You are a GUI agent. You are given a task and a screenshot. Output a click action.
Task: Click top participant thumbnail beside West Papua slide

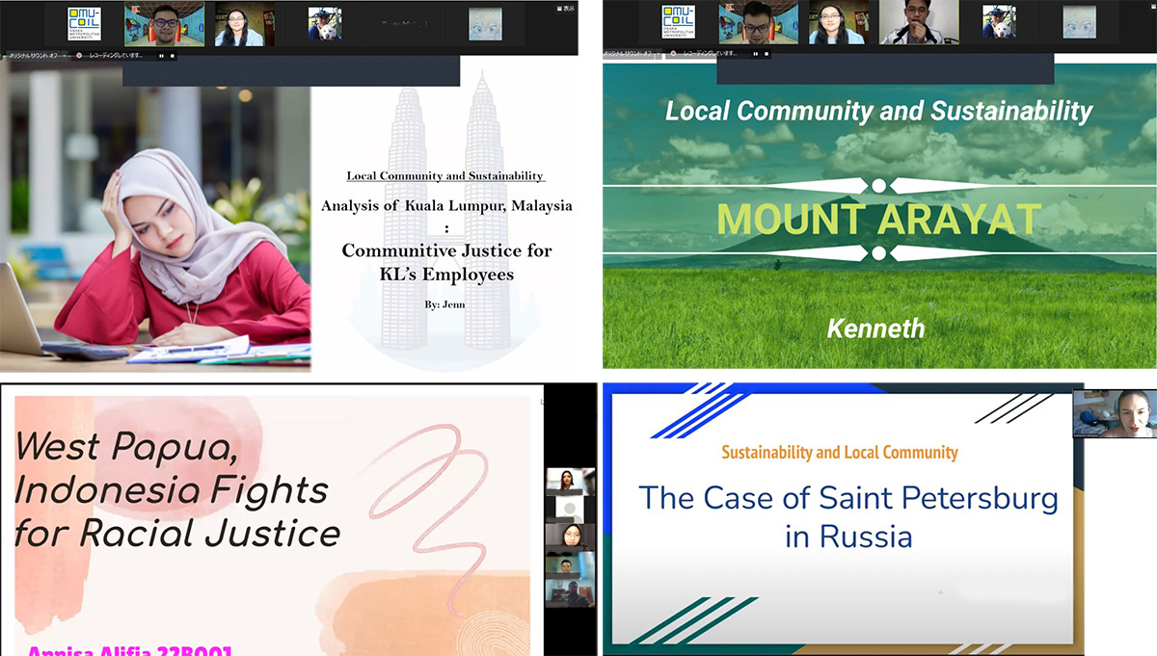(x=569, y=481)
